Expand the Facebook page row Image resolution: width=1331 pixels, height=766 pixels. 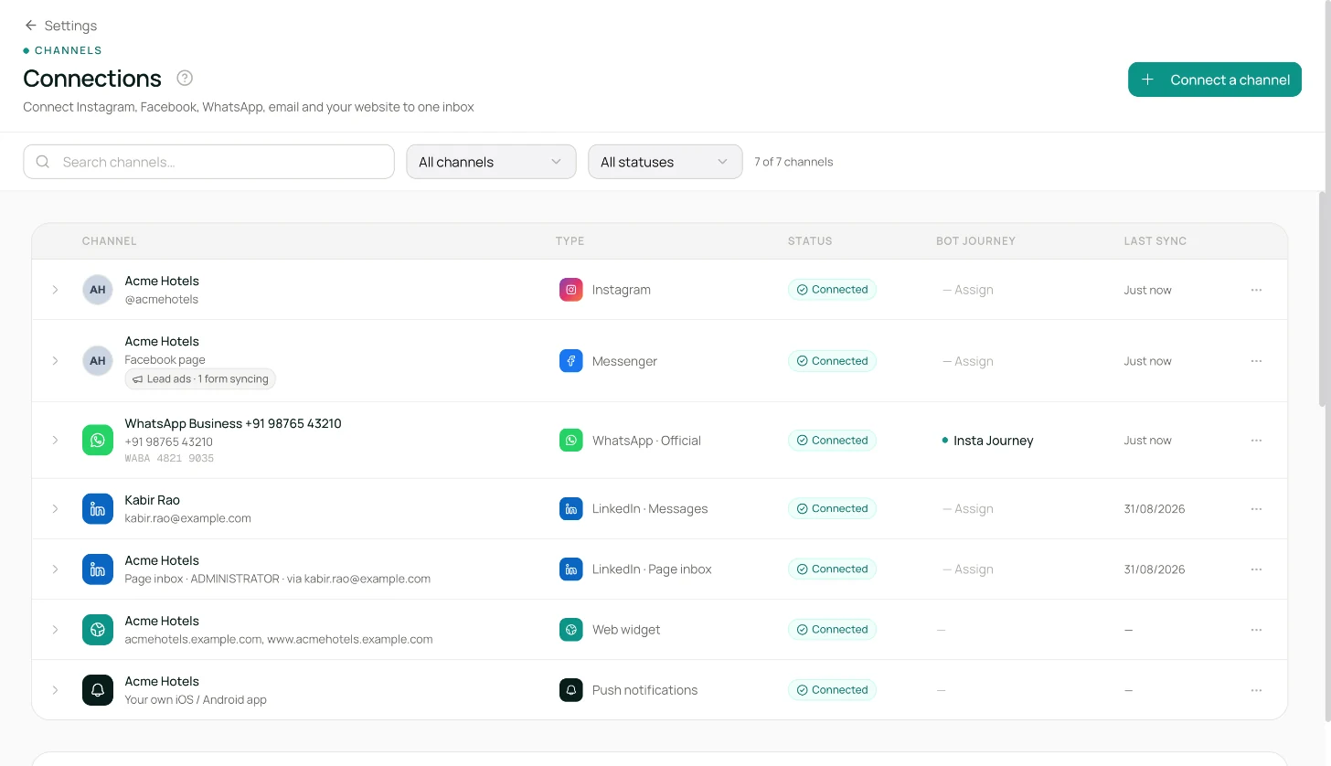[55, 361]
